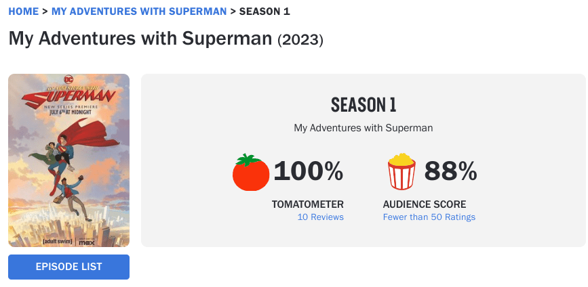This screenshot has width=588, height=287.
Task: Click the 88% audience score value
Action: pos(451,173)
